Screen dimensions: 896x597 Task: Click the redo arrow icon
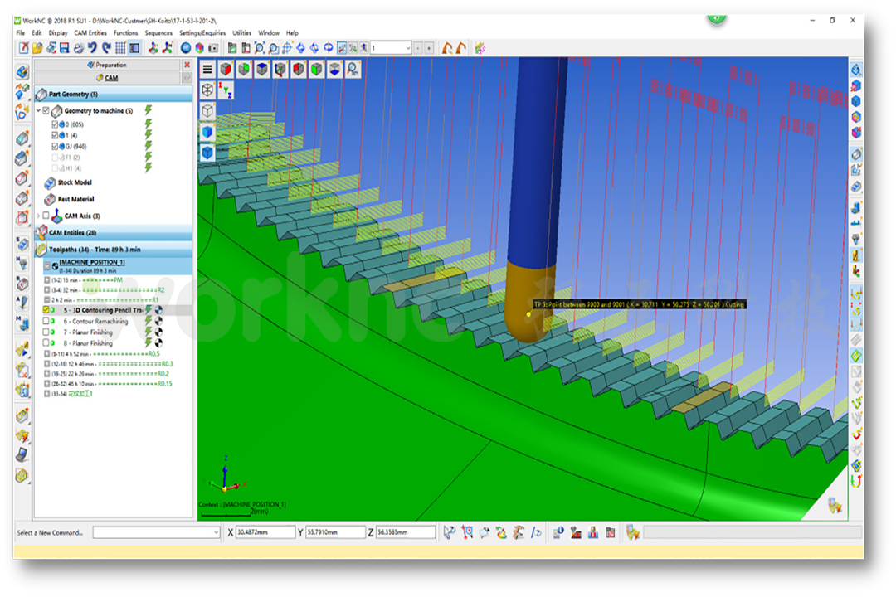click(x=105, y=48)
